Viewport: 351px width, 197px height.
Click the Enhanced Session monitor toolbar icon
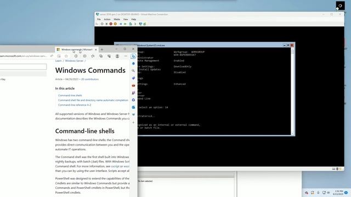pyautogui.click(x=140, y=24)
